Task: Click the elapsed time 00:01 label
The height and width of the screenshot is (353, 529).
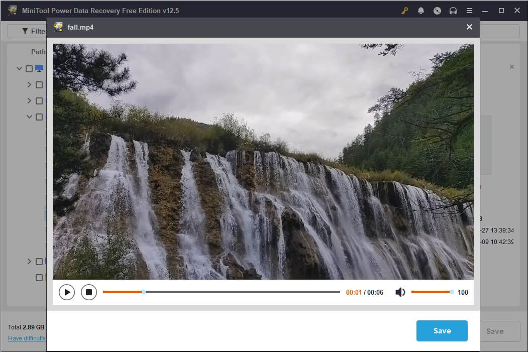Action: pos(354,292)
